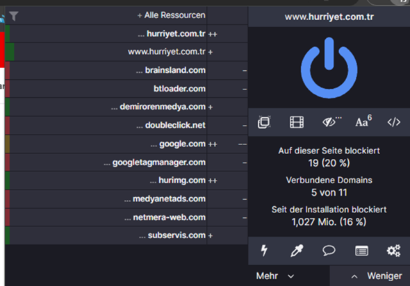Click green rule cell beside www.hurriyet.com.tr
This screenshot has height=286, width=410.
click(10, 52)
